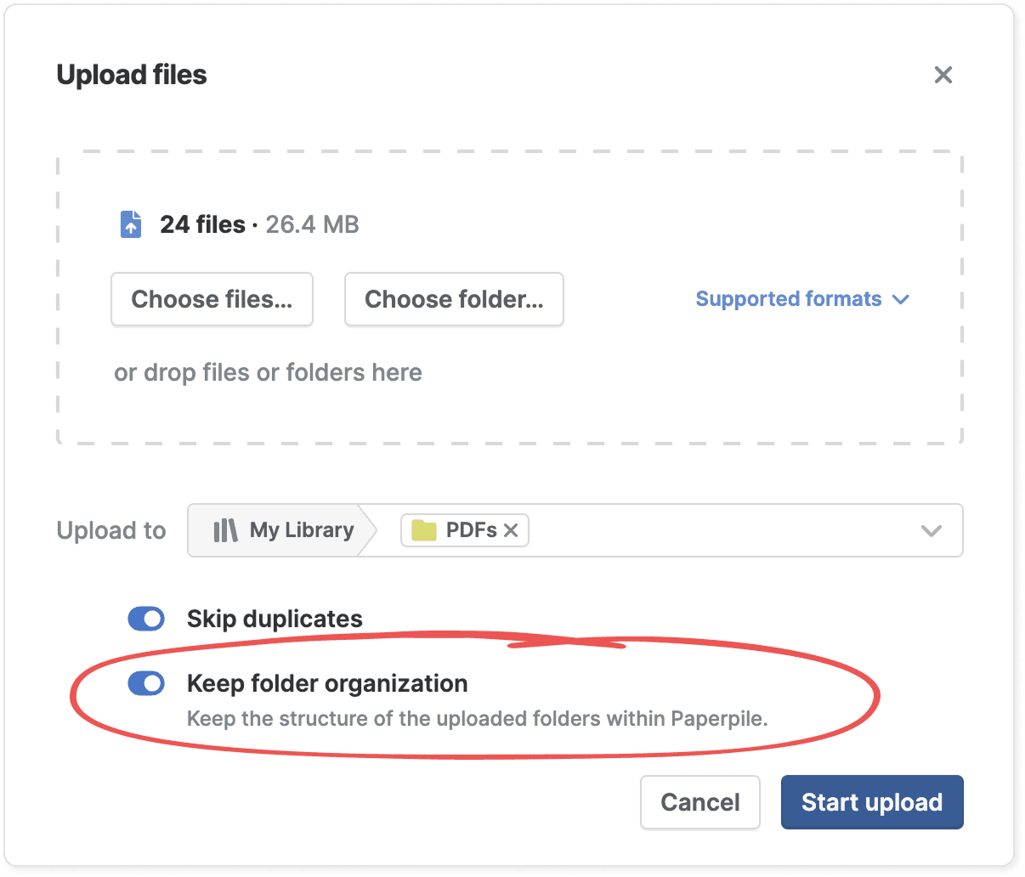This screenshot has width=1025, height=877.
Task: Click the Cancel button
Action: tap(699, 802)
